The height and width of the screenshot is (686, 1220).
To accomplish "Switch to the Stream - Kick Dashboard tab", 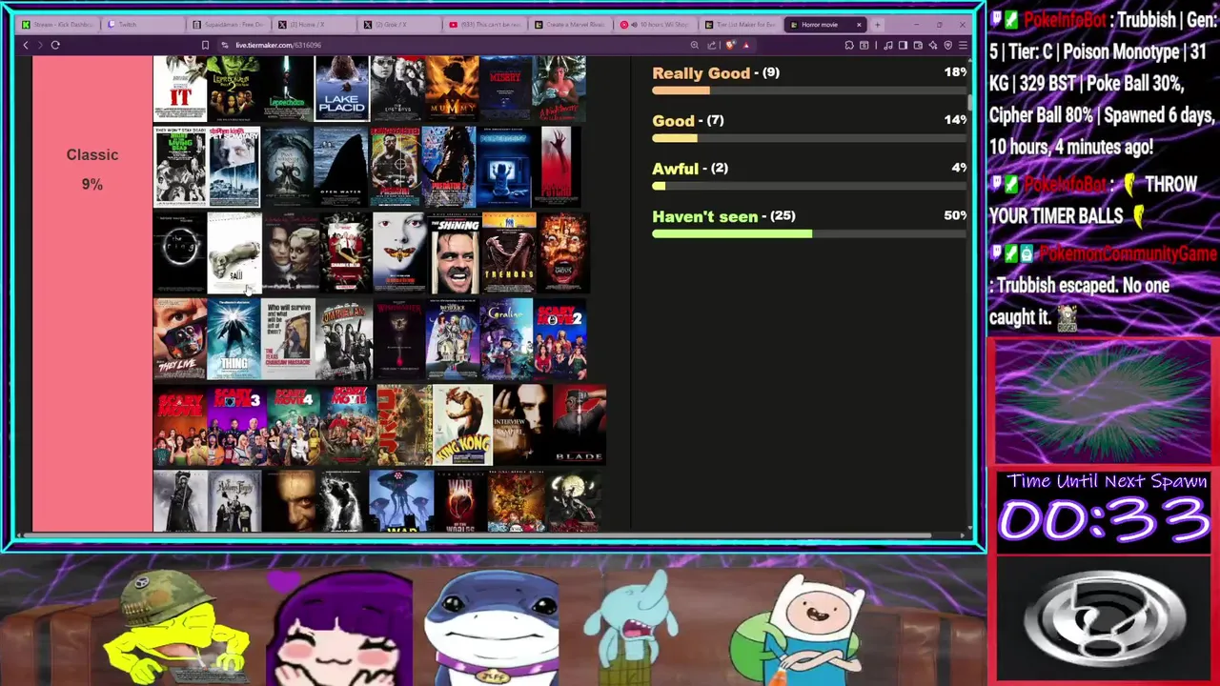I will tap(59, 25).
